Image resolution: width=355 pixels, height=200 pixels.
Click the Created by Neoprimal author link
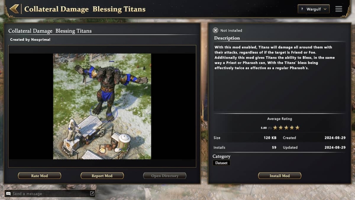[x=30, y=40]
